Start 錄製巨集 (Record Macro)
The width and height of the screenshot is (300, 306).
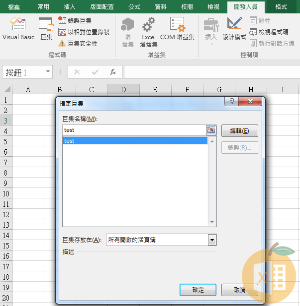tap(75, 20)
